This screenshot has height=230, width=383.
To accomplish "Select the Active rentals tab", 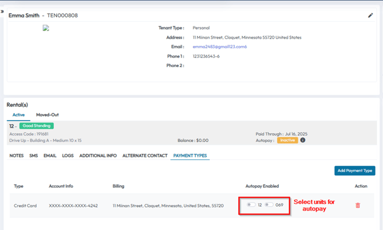I will click(x=18, y=115).
